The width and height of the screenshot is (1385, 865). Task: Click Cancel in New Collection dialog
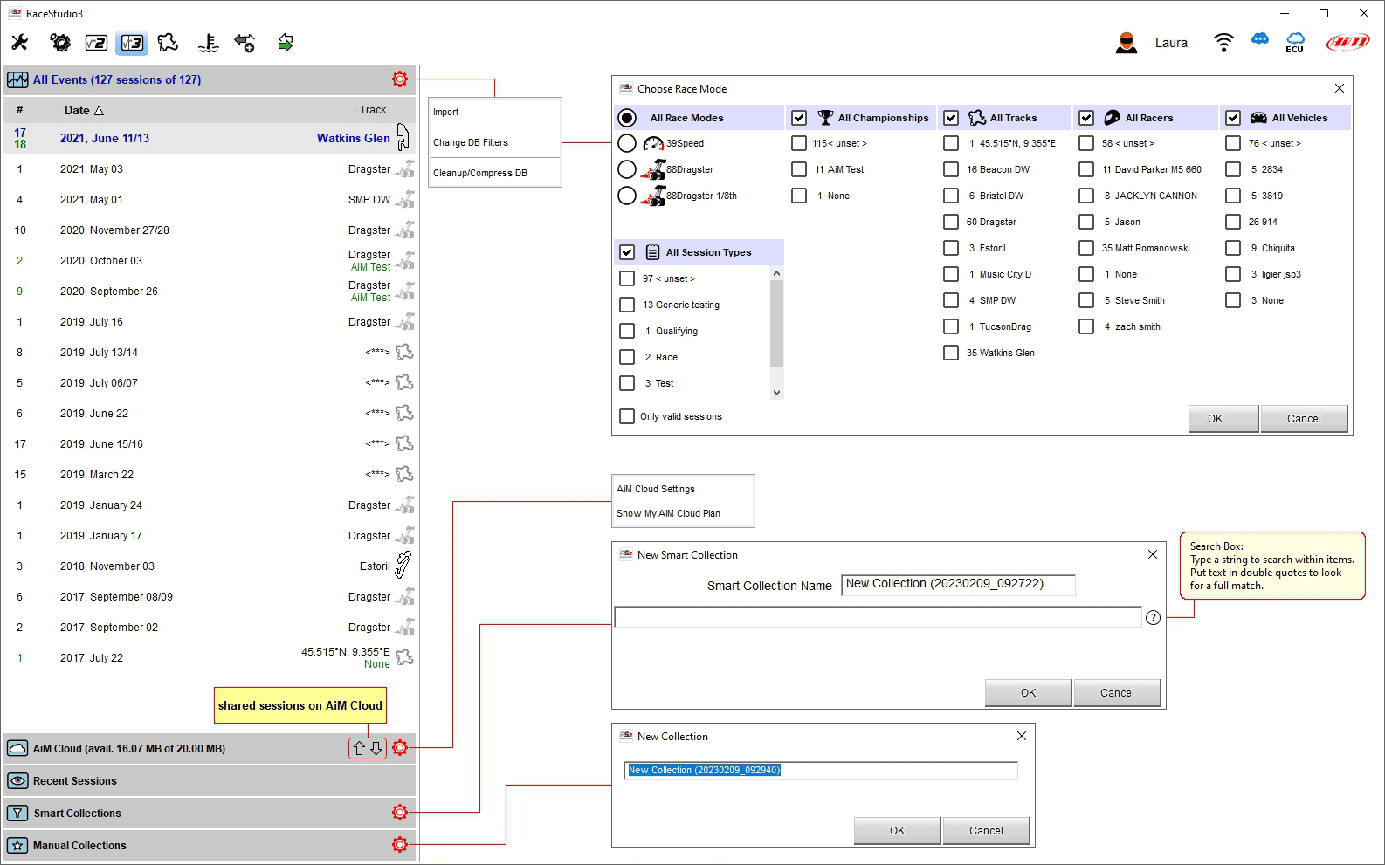(986, 830)
